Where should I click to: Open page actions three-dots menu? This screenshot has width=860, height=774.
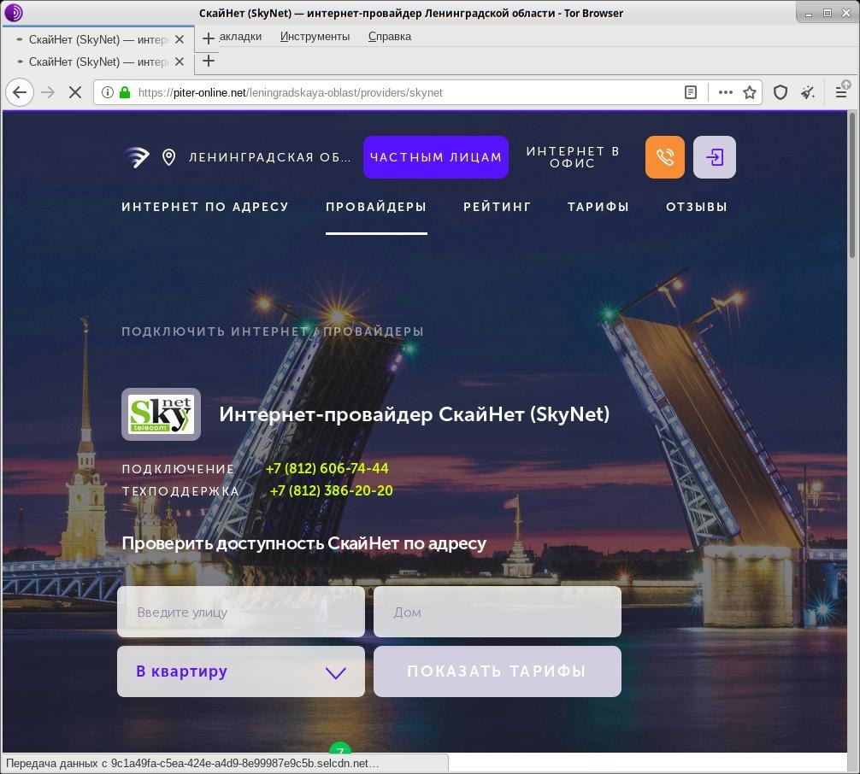pyautogui.click(x=725, y=92)
